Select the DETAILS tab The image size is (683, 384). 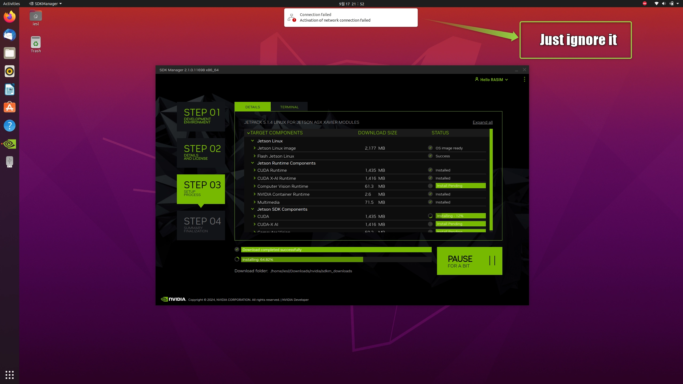click(252, 107)
